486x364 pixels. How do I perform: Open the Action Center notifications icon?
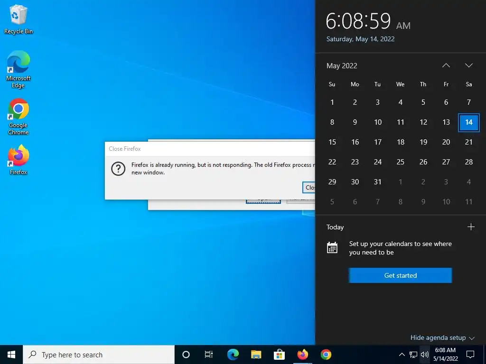470,355
